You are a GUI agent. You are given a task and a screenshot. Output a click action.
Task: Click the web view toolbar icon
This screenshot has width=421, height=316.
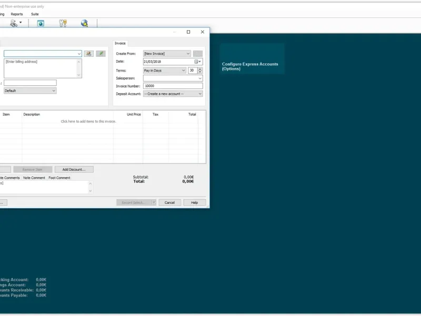(41, 23)
